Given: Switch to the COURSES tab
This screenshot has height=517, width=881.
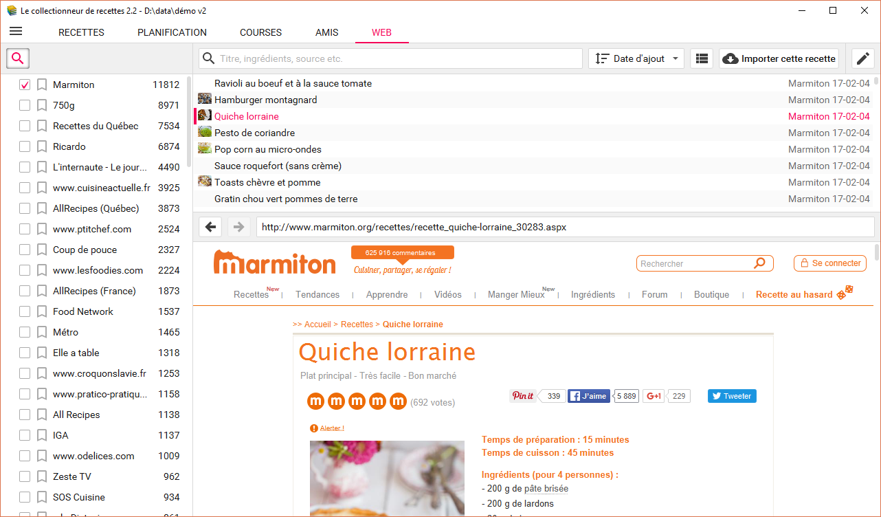Looking at the screenshot, I should 260,32.
